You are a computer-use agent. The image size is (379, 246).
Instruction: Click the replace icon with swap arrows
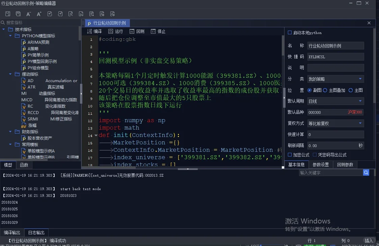(x=81, y=14)
